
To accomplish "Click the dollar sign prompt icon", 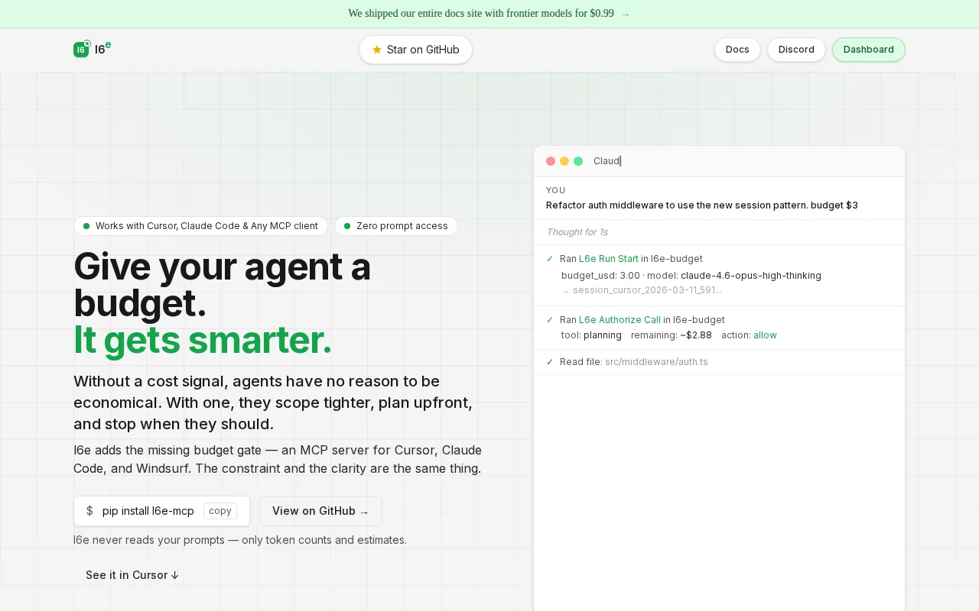I will [x=89, y=511].
